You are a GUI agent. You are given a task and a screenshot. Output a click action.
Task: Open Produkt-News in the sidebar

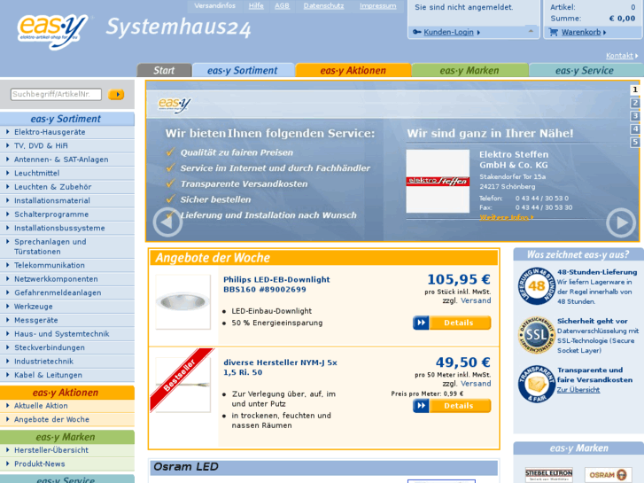tap(67, 464)
